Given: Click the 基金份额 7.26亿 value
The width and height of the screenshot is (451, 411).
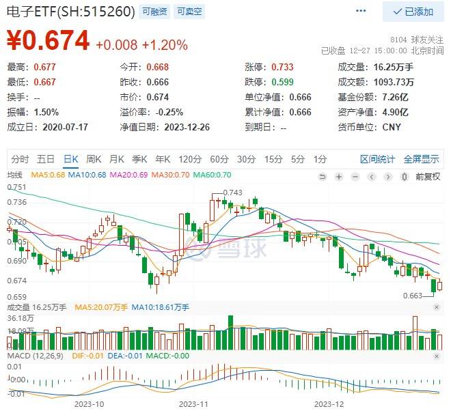Looking at the screenshot, I should click(395, 97).
